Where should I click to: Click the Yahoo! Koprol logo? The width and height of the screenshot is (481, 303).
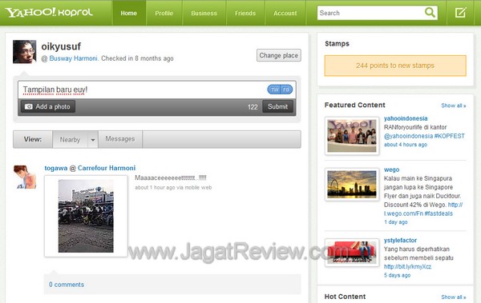pyautogui.click(x=49, y=13)
